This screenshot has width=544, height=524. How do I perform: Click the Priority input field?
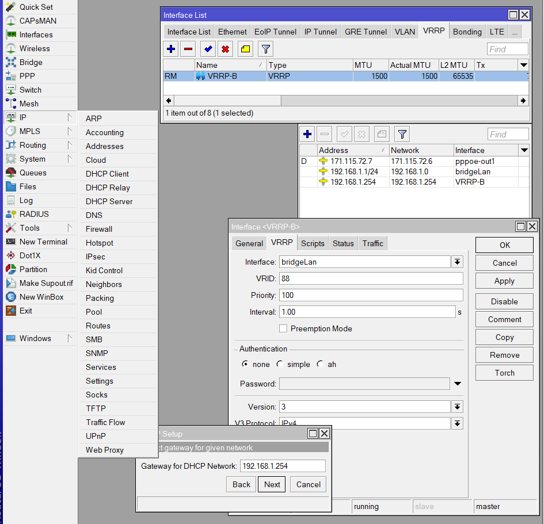pos(371,295)
